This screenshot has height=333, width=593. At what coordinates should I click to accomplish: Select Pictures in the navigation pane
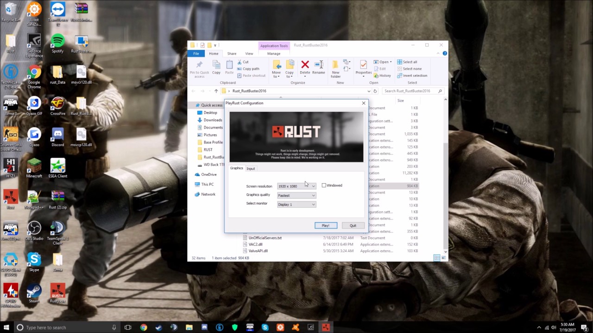click(210, 135)
